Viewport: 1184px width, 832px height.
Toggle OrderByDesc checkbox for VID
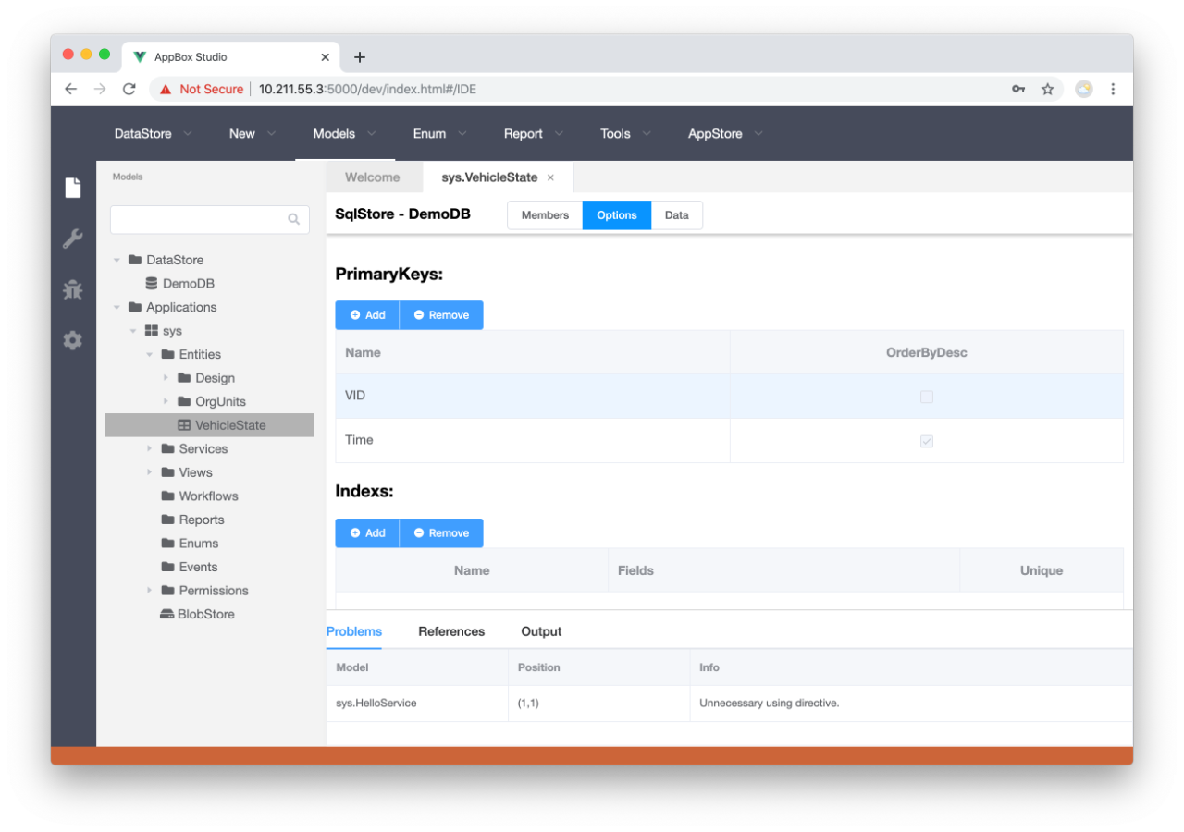point(927,397)
